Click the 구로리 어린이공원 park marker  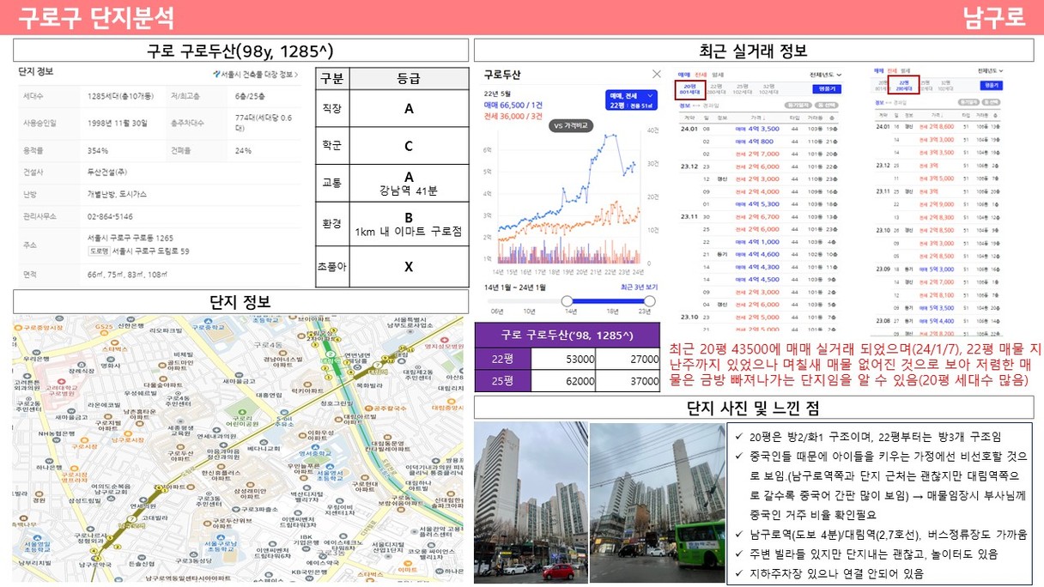pos(242,413)
